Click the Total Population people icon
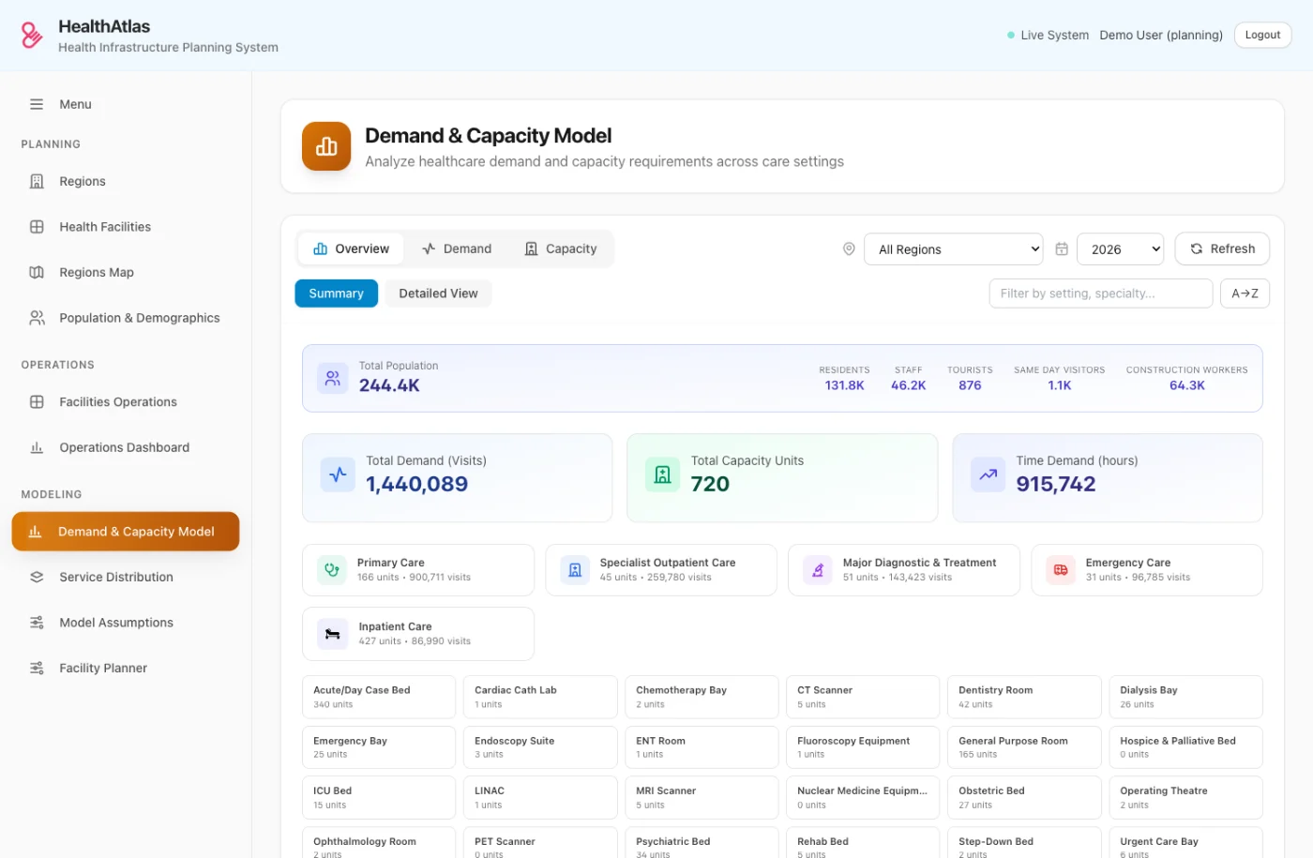The width and height of the screenshot is (1313, 858). coord(332,378)
